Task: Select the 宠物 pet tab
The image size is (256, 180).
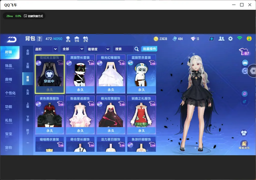Action: click(x=8, y=148)
